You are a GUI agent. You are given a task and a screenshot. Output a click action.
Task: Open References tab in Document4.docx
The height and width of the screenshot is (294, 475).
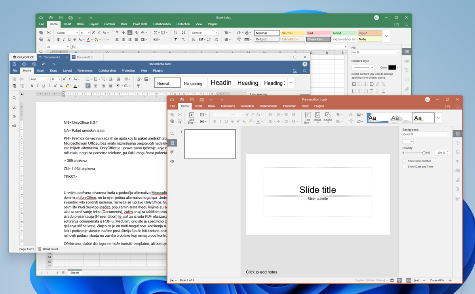pyautogui.click(x=85, y=71)
